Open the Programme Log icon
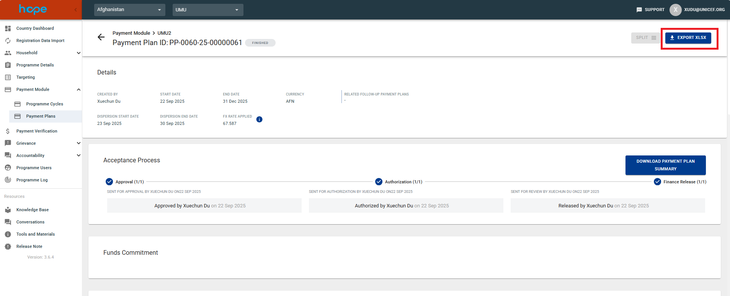 pos(8,180)
